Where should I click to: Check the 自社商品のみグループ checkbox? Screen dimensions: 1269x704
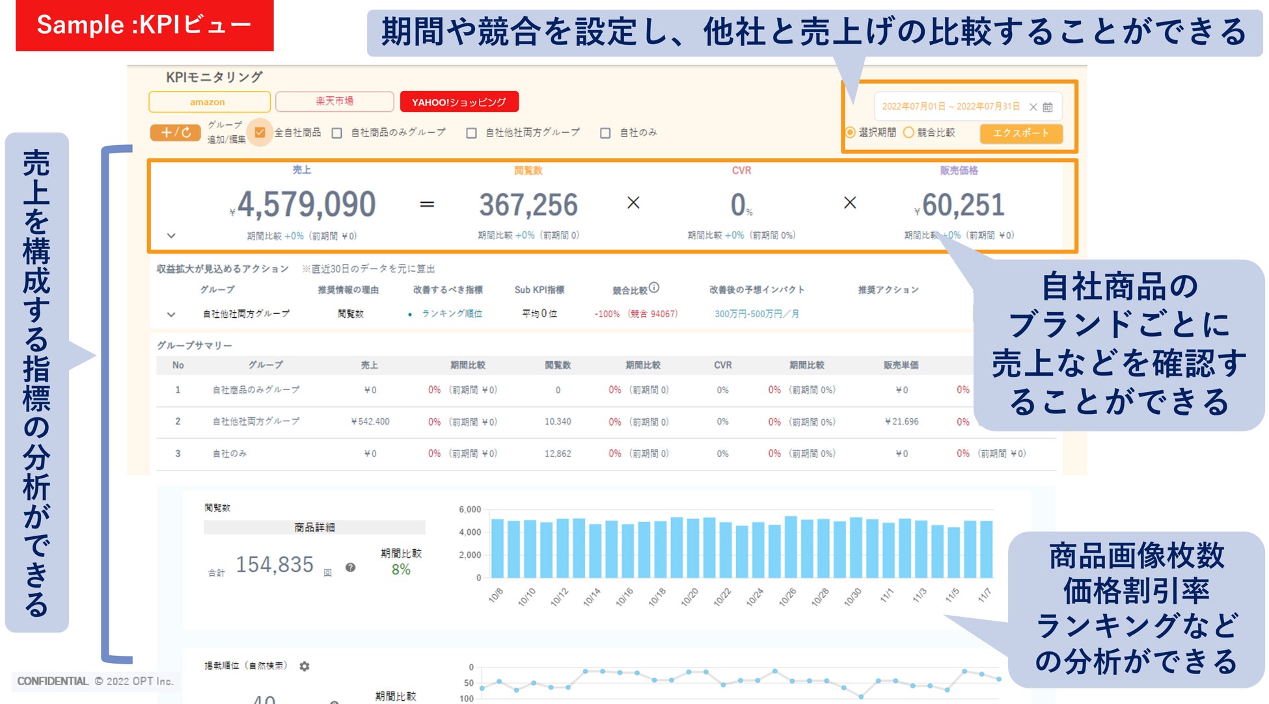[x=336, y=133]
